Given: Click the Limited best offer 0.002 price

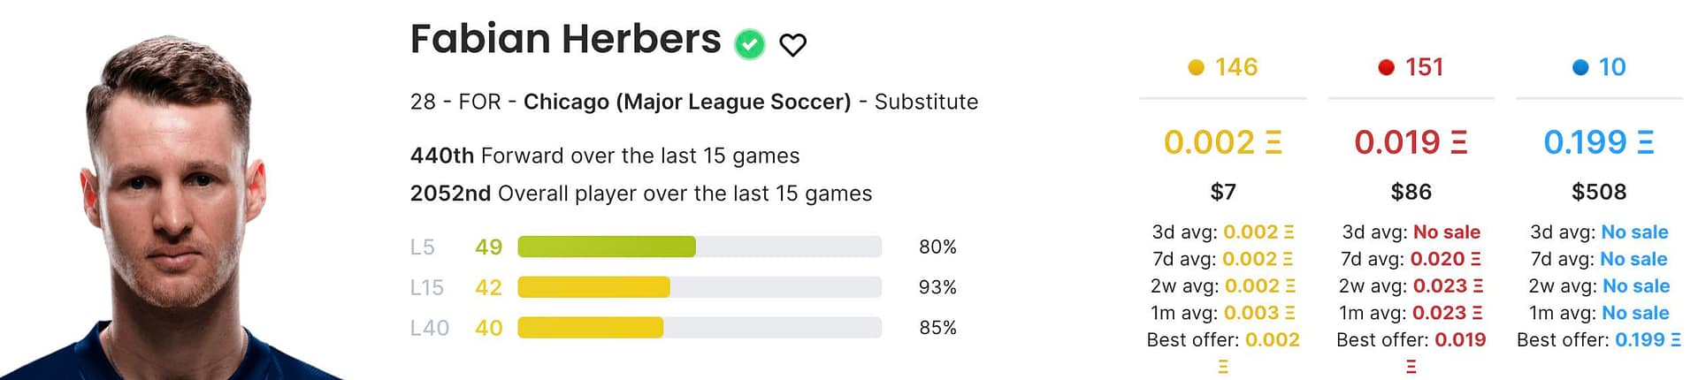Looking at the screenshot, I should point(1272,340).
